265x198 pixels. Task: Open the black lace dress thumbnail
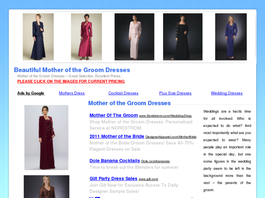pyautogui.click(x=183, y=37)
